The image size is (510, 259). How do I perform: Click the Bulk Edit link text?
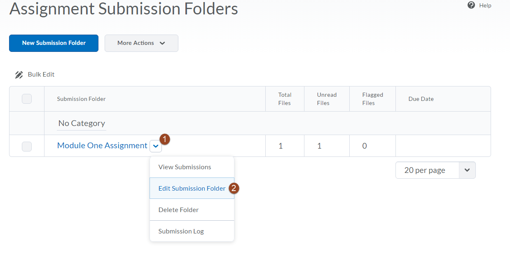pyautogui.click(x=41, y=75)
